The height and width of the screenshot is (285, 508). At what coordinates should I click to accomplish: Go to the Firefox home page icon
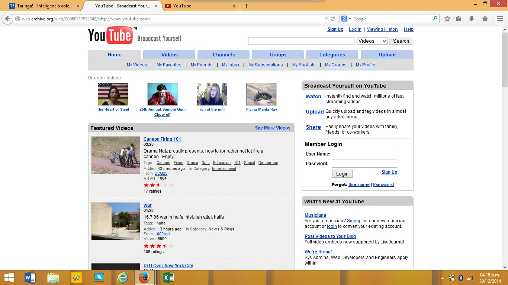point(485,19)
